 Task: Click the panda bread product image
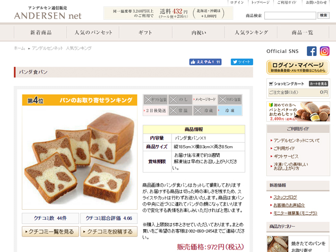tap(80, 157)
